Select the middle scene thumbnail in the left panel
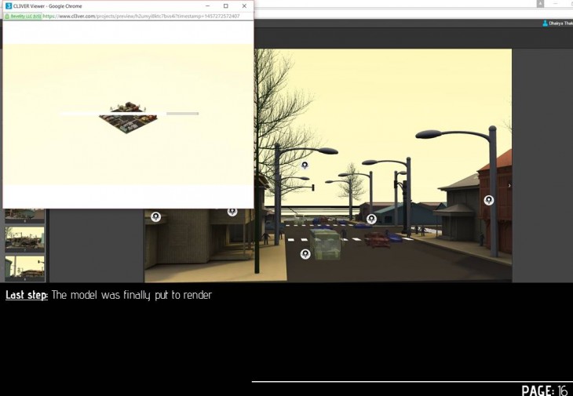Image resolution: width=573 pixels, height=396 pixels. coord(24,239)
